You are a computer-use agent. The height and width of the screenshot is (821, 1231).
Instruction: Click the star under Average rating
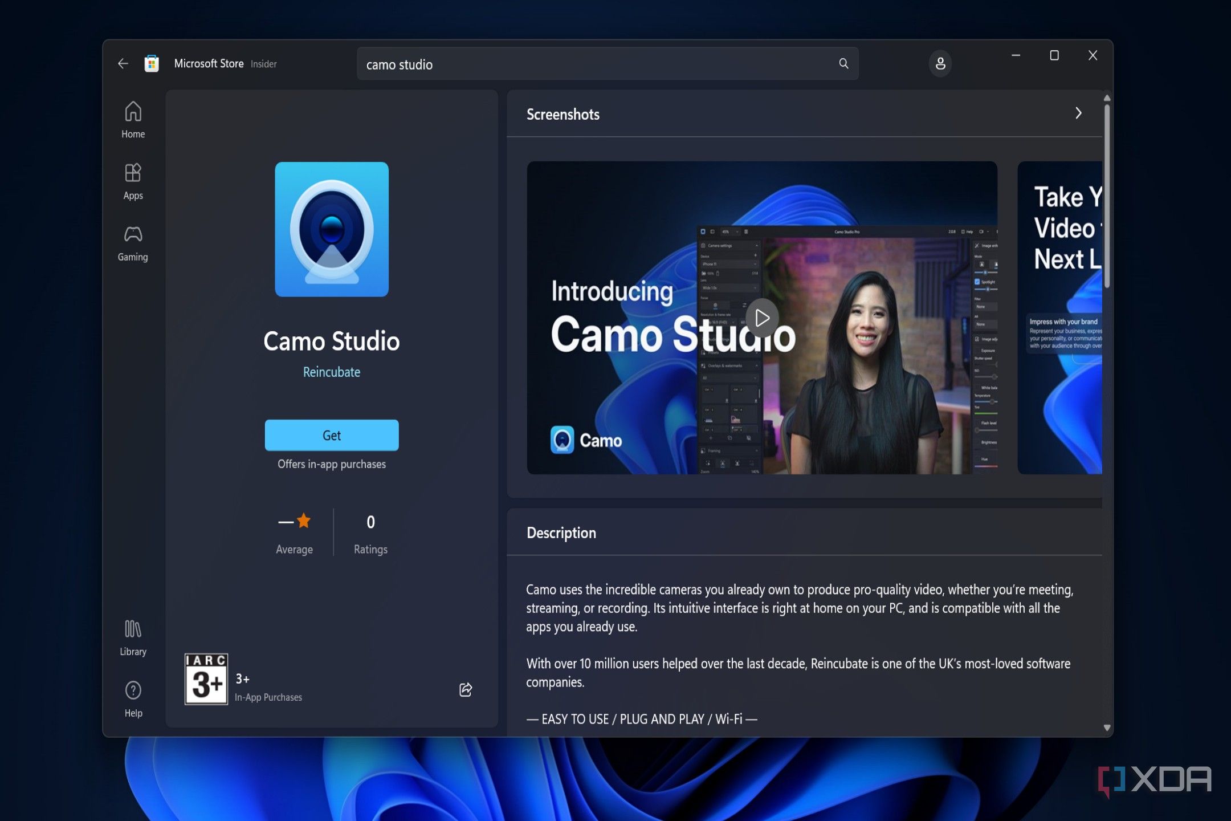pos(303,520)
